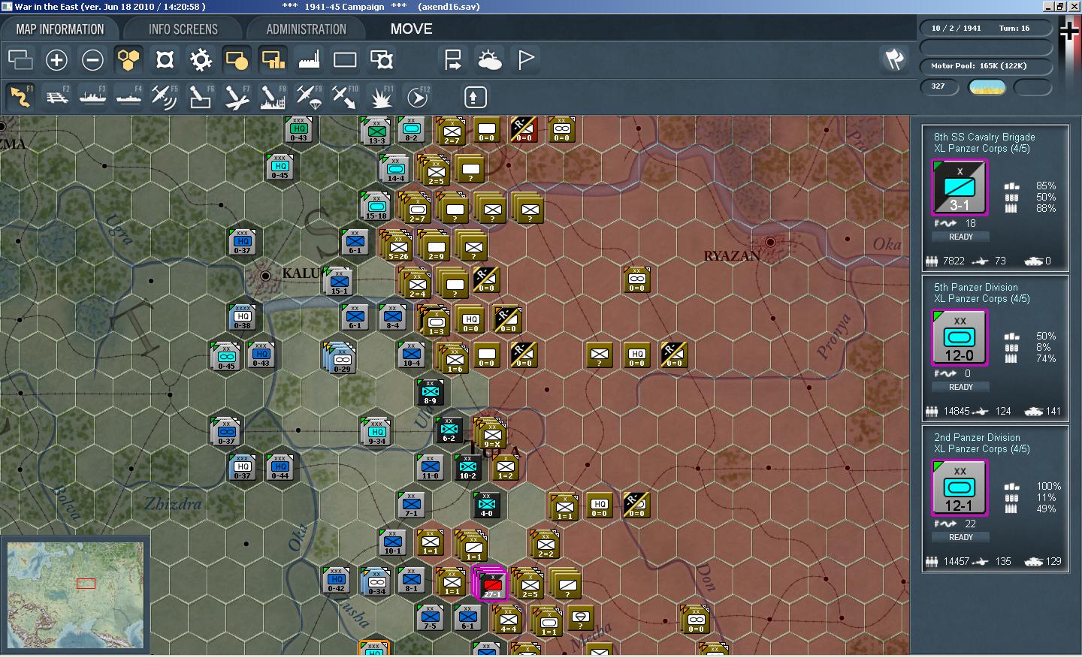1082x658 pixels.
Task: Open the F12 end turn arrow icon
Action: 418,97
